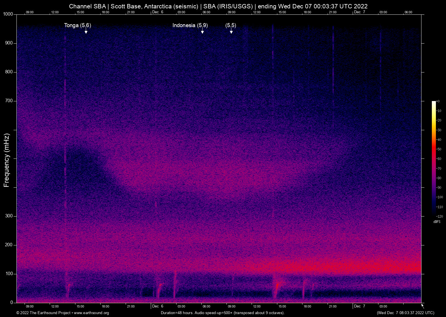Click the (5.5) earthquake marker arrow
This screenshot has width=446, height=317.
(x=231, y=31)
